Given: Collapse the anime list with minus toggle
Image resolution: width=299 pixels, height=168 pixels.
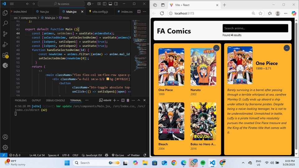Looking at the screenshot, I should [x=216, y=48].
